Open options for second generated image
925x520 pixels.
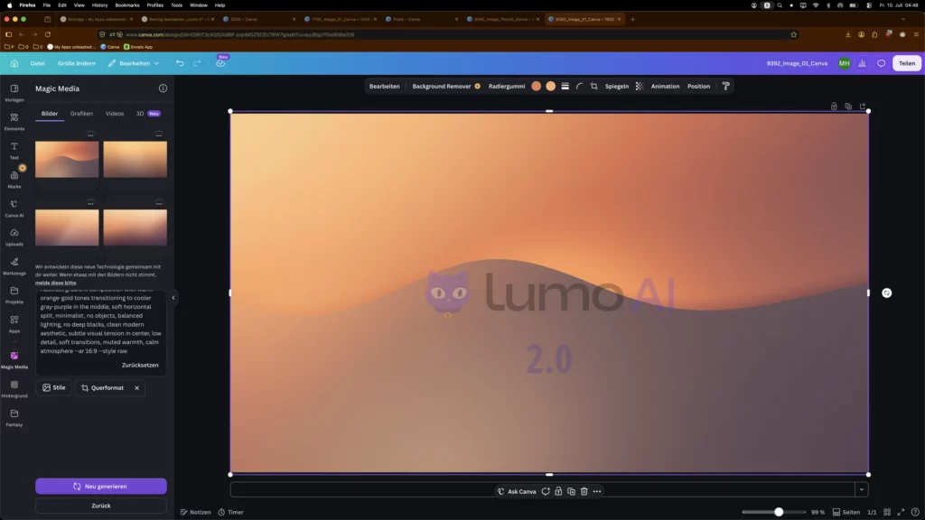click(x=159, y=135)
